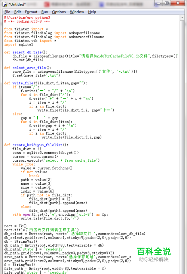Screen dimensions: 187x274
Task: Place cursor on 'import sqlite3' line
Action: (19, 44)
